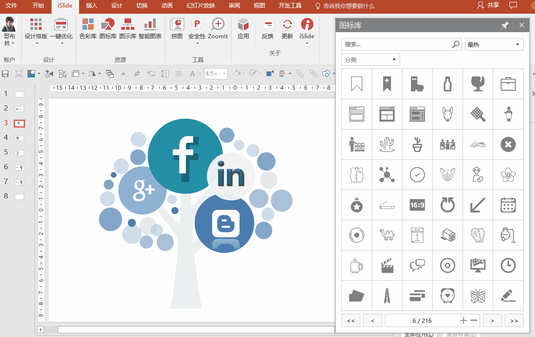The height and width of the screenshot is (337, 535).
Task: Click the 共享 share button
Action: 488,6
